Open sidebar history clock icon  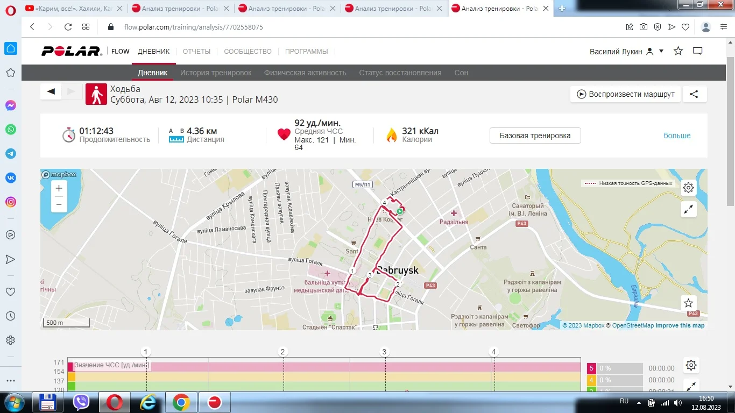pyautogui.click(x=10, y=316)
